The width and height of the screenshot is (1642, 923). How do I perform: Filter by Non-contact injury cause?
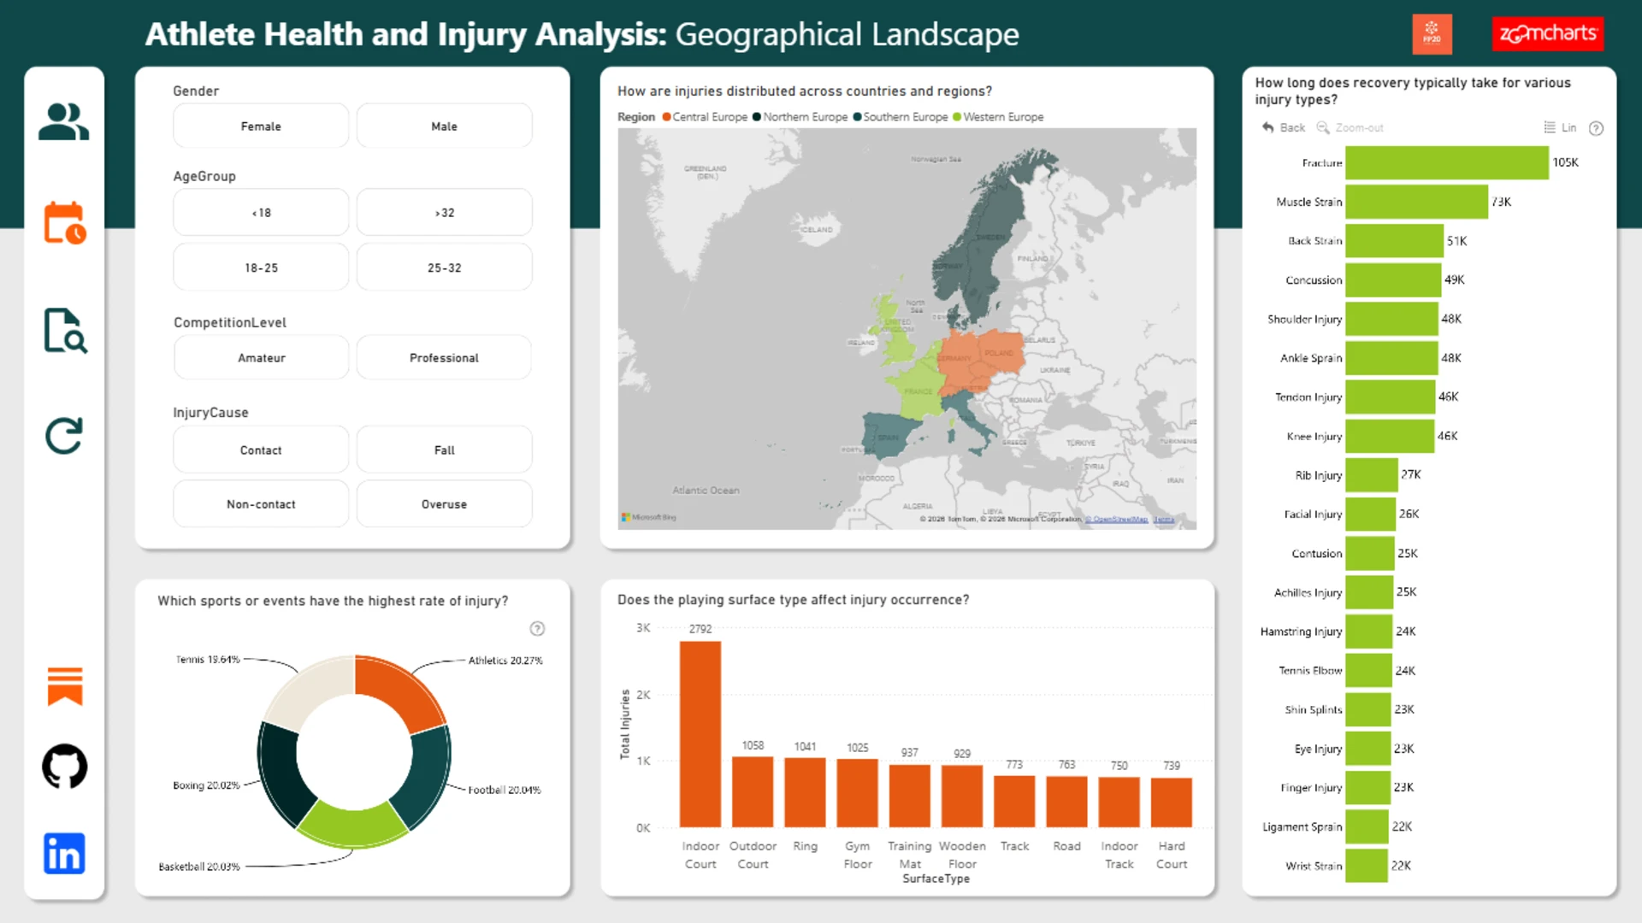tap(261, 504)
